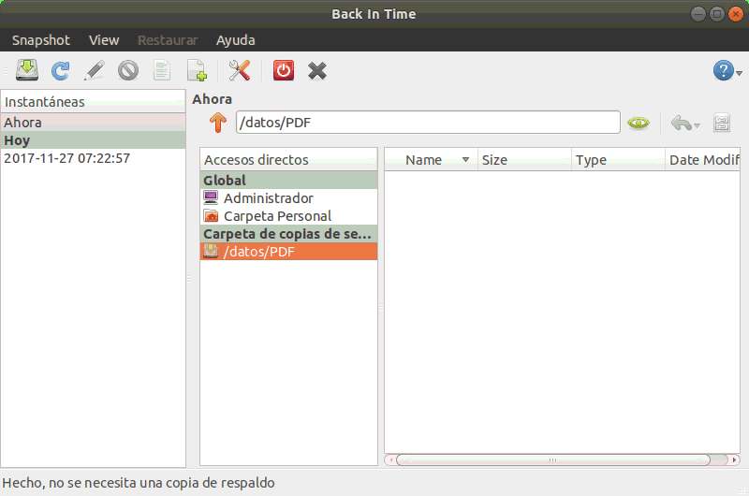Minimize the Back In Time window
749x496 pixels.
tap(698, 14)
